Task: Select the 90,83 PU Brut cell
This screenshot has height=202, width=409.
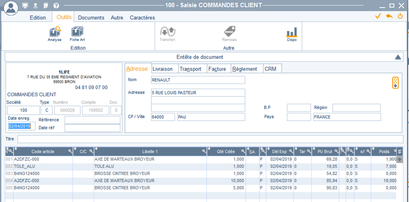Action: tap(325, 188)
